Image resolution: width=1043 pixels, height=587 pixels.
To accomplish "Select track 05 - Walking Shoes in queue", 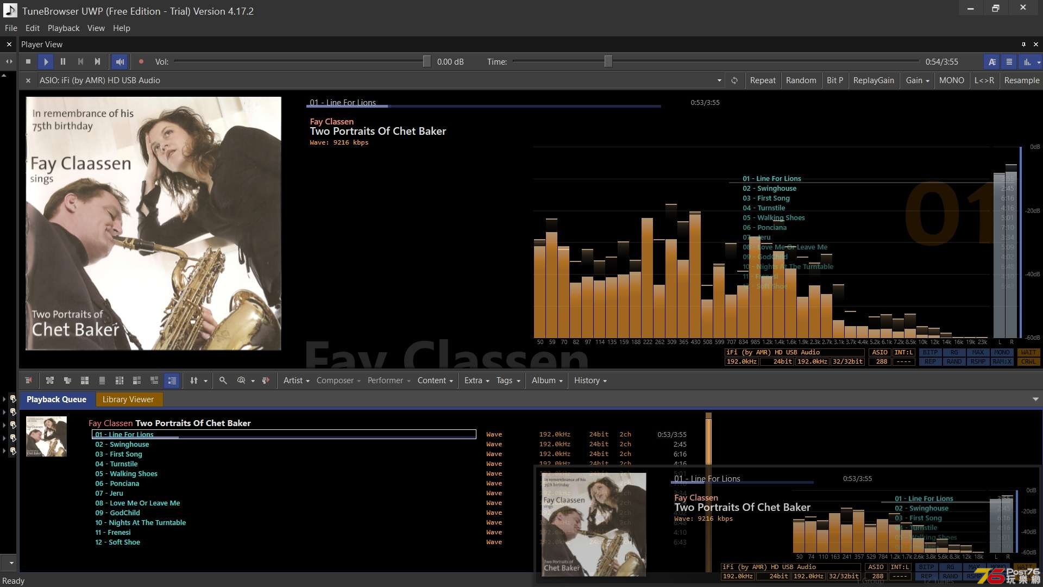I will (x=127, y=473).
